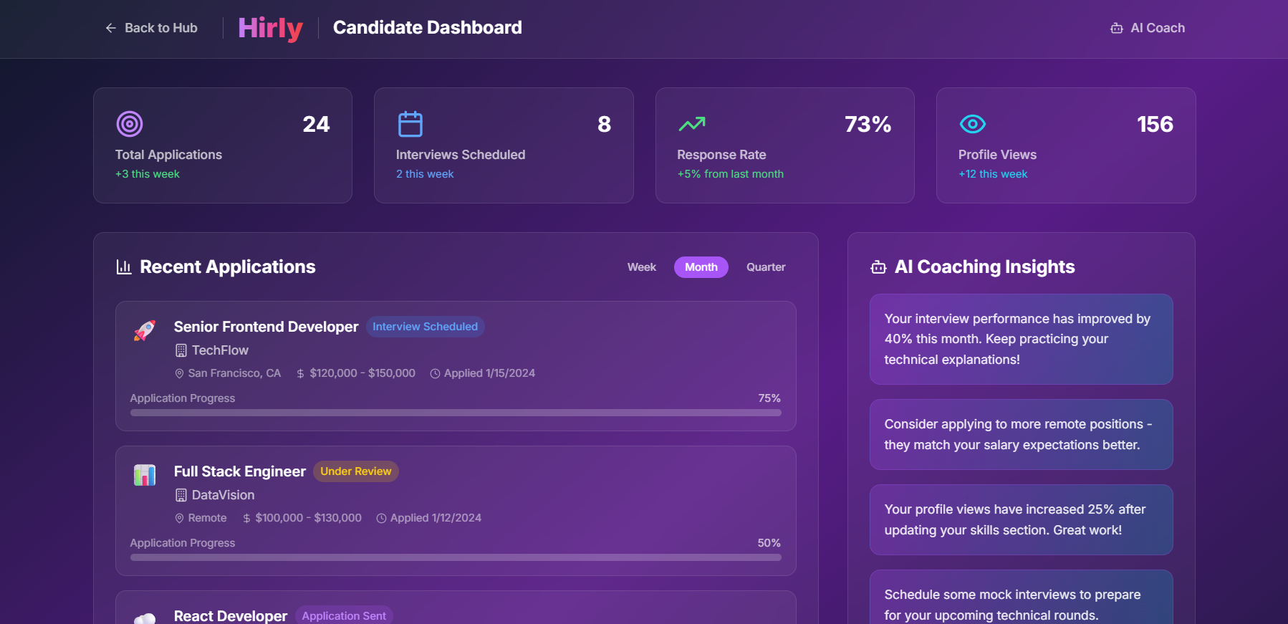Click the Candidate Dashboard heading
1288x624 pixels.
tap(428, 28)
